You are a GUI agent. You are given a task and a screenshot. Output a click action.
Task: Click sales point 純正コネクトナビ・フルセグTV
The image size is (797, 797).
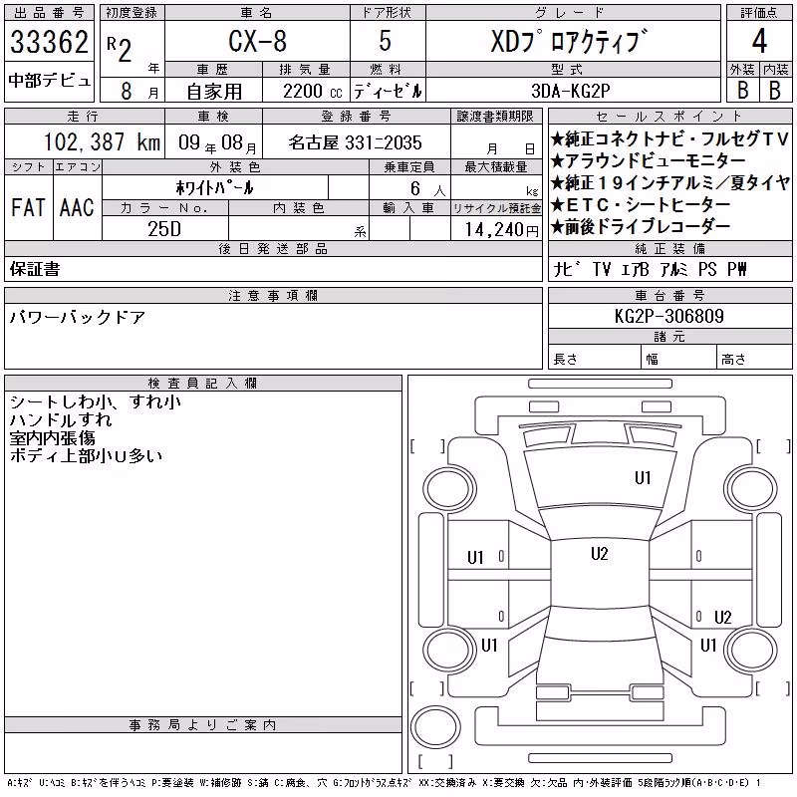(669, 138)
